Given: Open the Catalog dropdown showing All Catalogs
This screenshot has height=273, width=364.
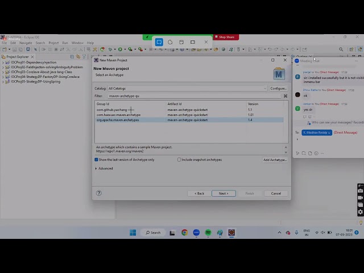Looking at the screenshot, I should pos(187,88).
